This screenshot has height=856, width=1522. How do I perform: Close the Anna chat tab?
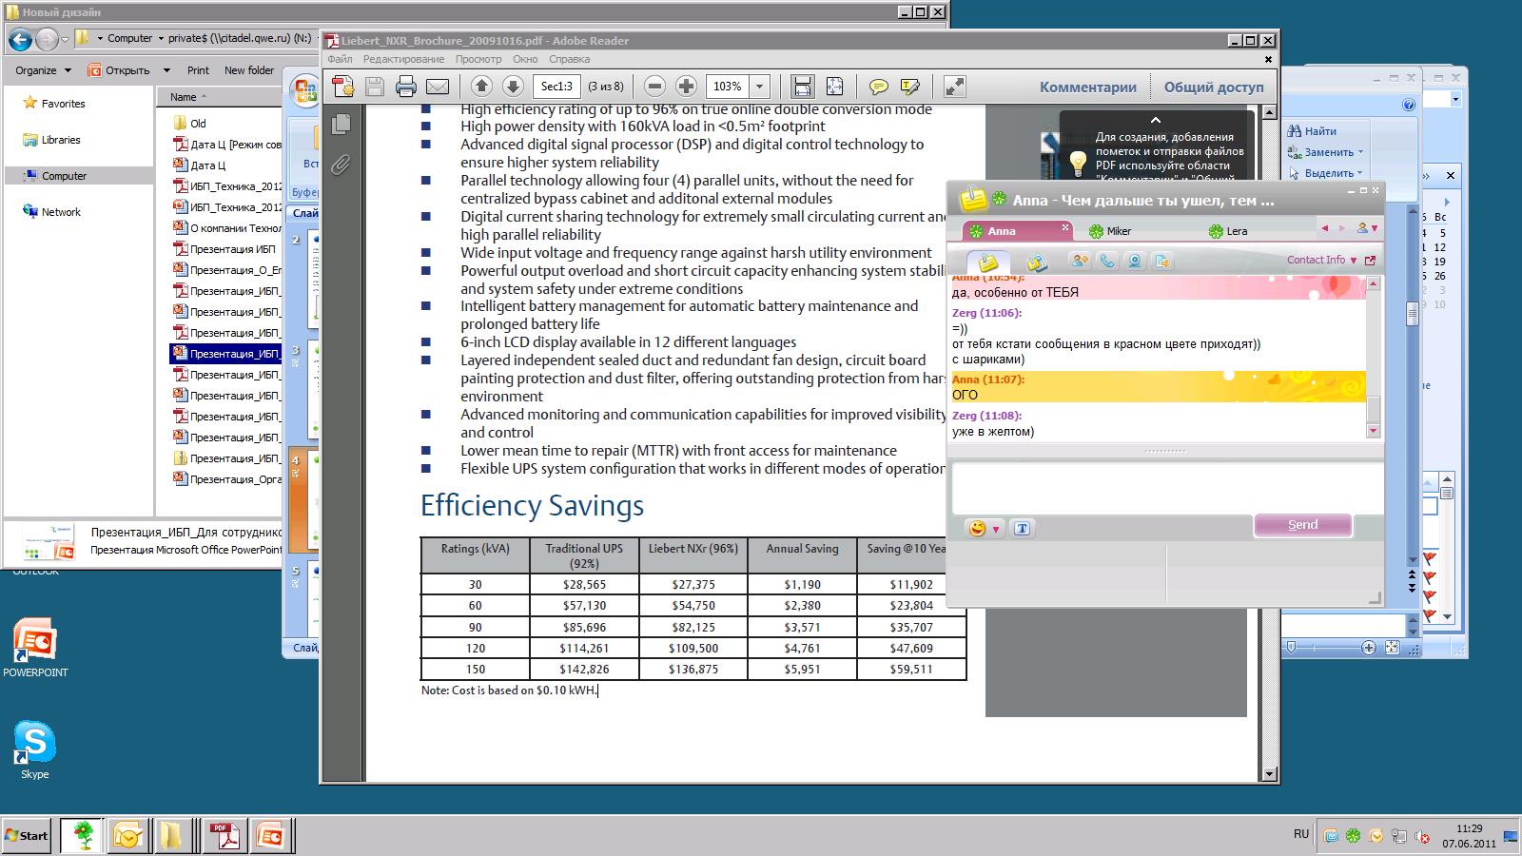[x=1065, y=227]
